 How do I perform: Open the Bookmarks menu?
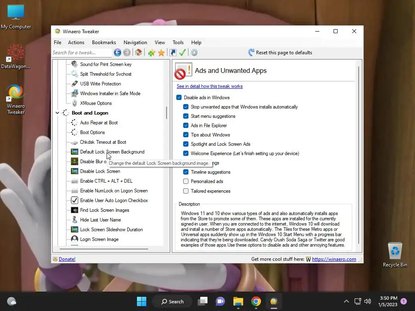point(104,42)
